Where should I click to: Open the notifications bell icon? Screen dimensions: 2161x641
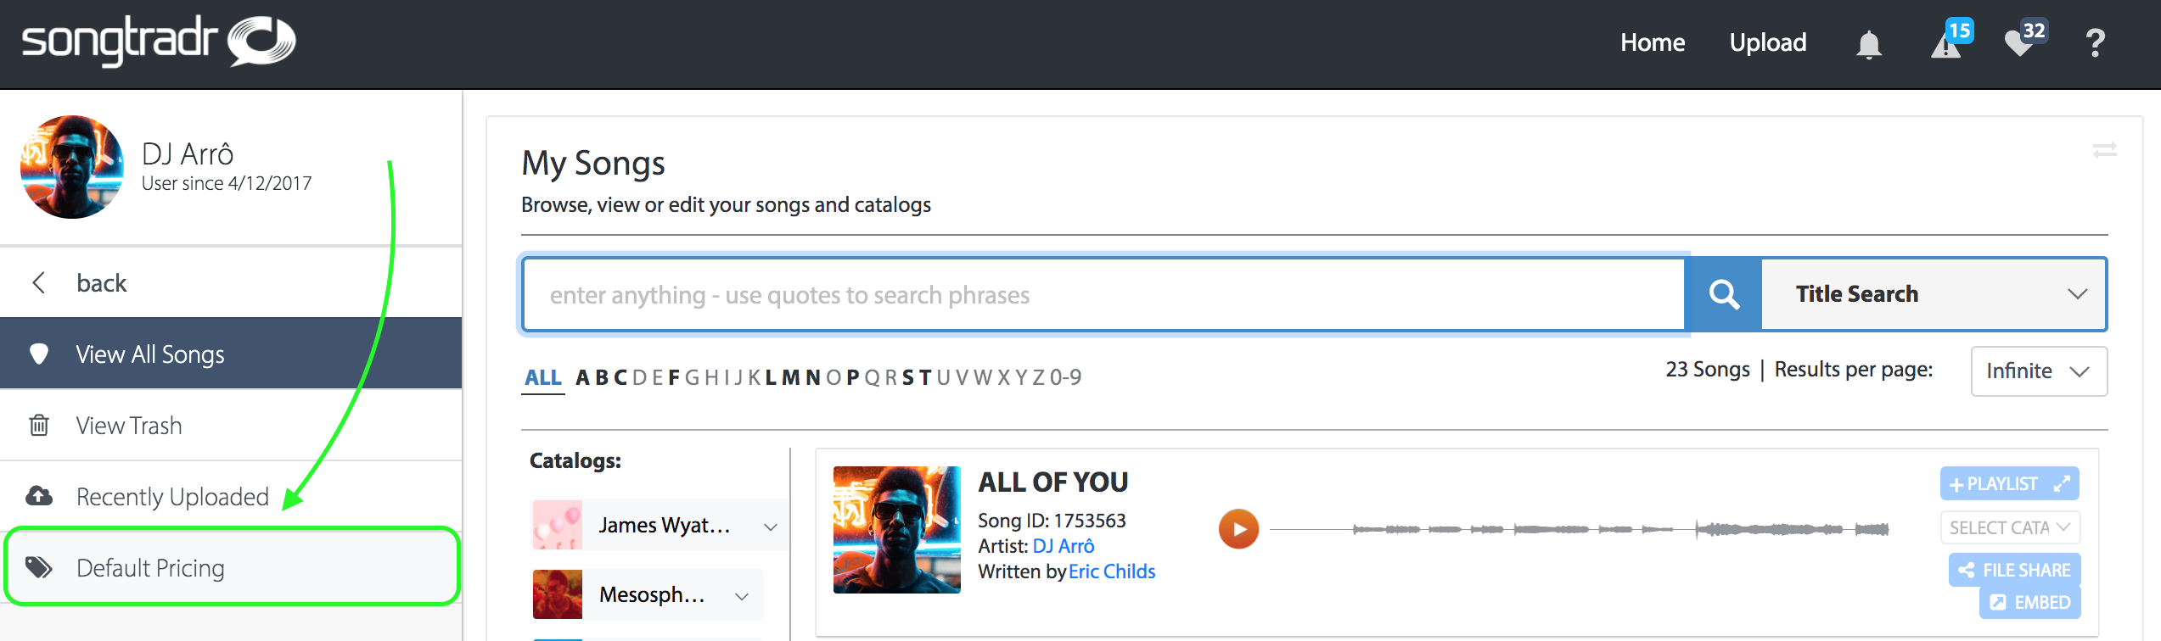[x=1868, y=43]
